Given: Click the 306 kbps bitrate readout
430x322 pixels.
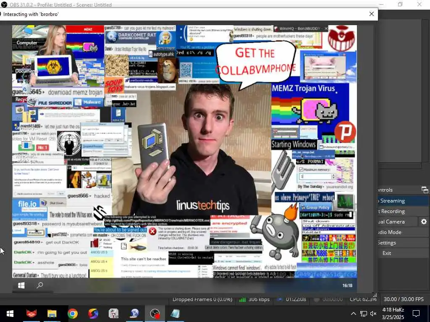Looking at the screenshot, I should pos(259,299).
